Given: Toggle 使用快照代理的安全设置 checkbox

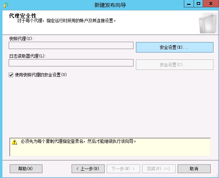Looking at the screenshot, I should (11, 75).
